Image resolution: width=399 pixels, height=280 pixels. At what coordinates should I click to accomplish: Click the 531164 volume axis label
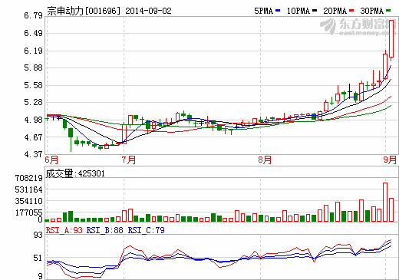point(28,189)
